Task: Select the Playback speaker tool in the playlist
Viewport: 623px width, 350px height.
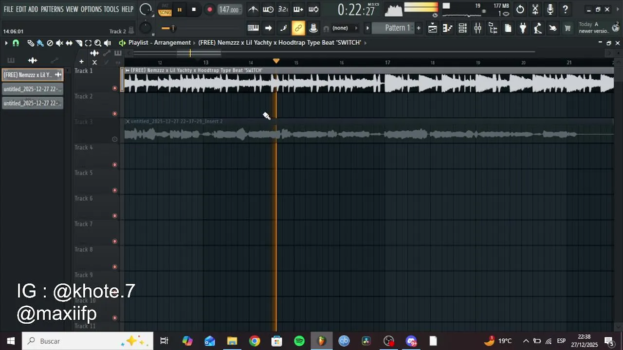Action: [x=108, y=43]
